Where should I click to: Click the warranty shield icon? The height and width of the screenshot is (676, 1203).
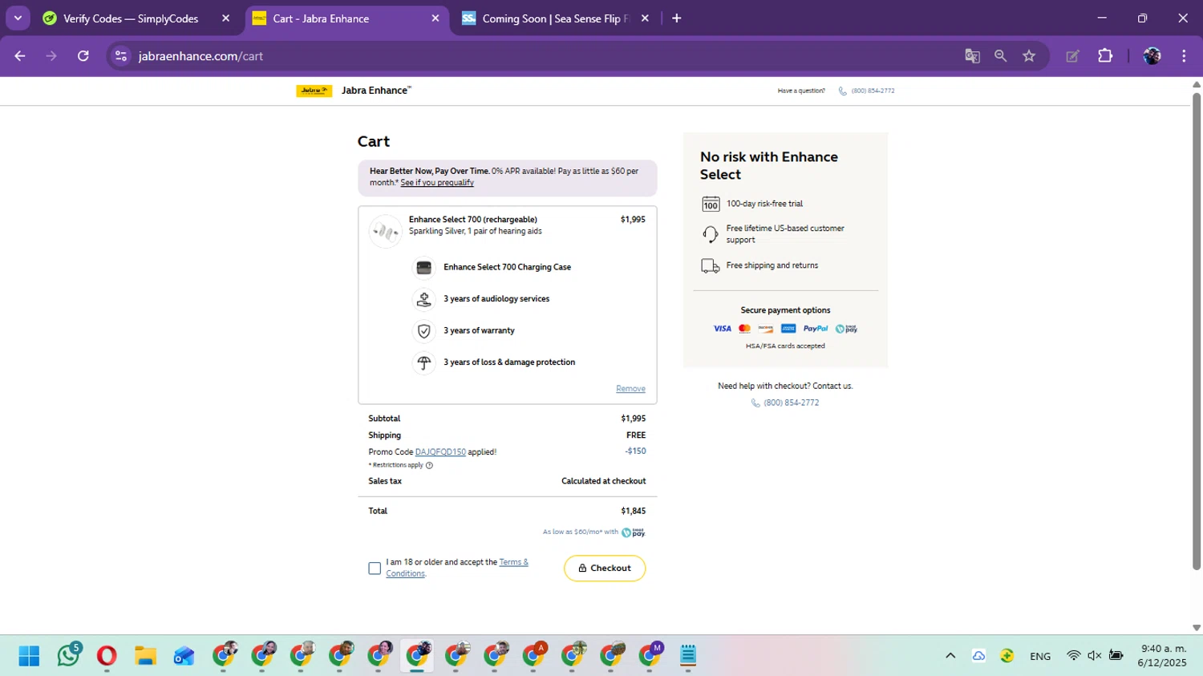coord(423,331)
